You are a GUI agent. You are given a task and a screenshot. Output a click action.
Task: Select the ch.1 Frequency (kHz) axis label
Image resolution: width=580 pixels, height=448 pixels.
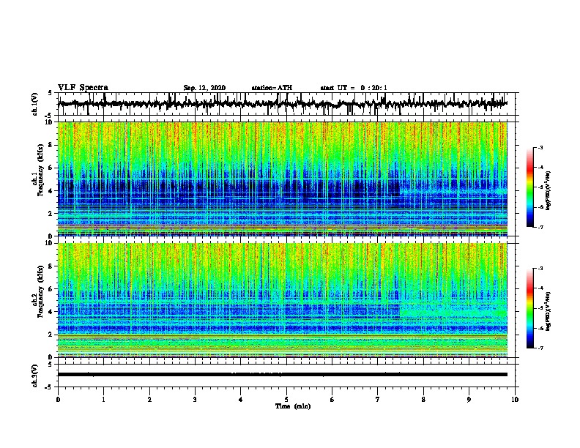[x=39, y=171]
